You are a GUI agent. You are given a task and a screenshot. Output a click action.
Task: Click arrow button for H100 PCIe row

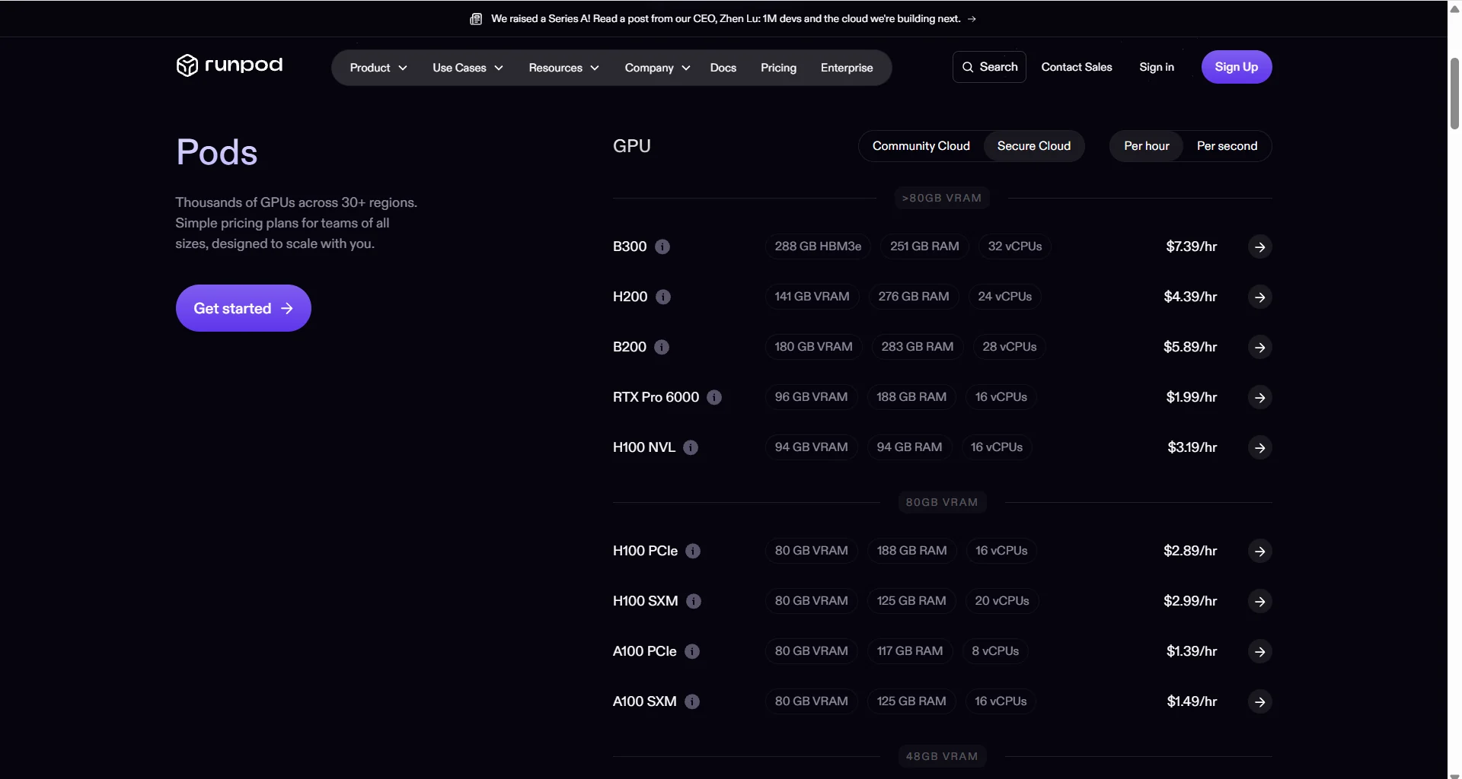(x=1260, y=551)
